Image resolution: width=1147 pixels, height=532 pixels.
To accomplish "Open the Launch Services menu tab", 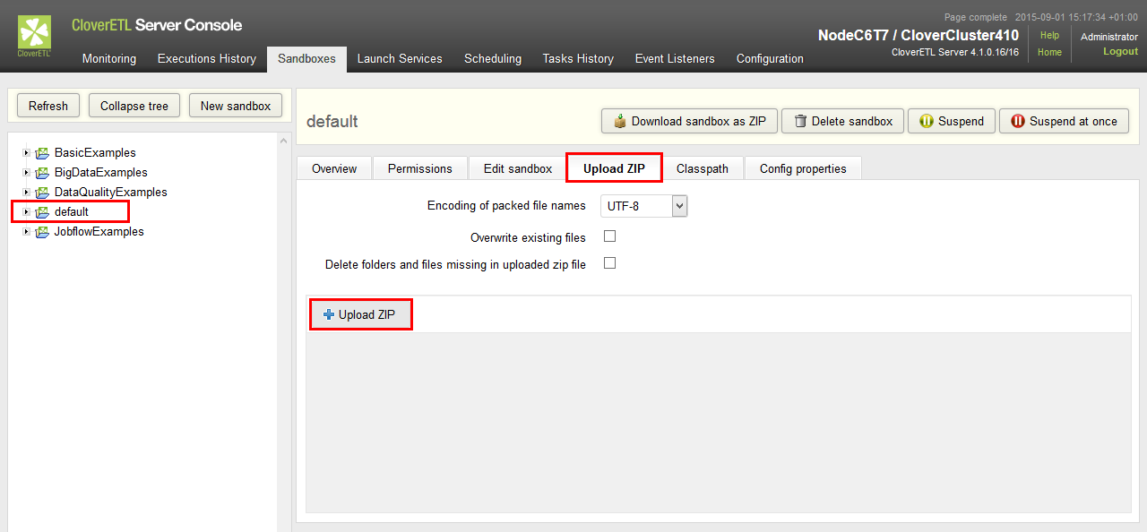I will pyautogui.click(x=400, y=58).
